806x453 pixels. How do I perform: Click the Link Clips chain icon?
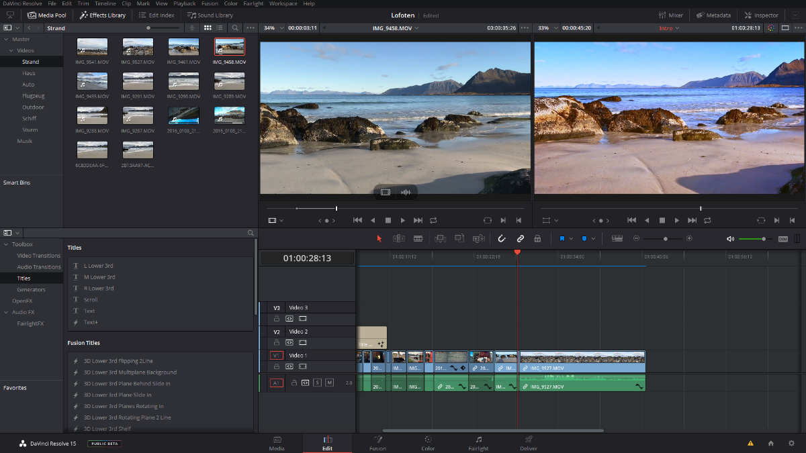click(521, 238)
